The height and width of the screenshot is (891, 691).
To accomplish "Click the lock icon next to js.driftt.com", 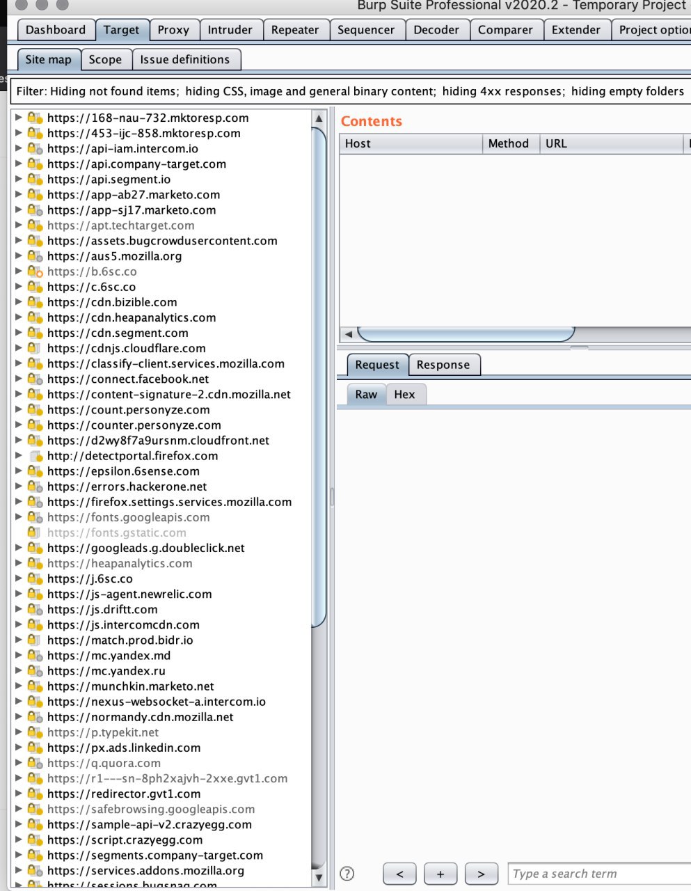I will (x=35, y=609).
